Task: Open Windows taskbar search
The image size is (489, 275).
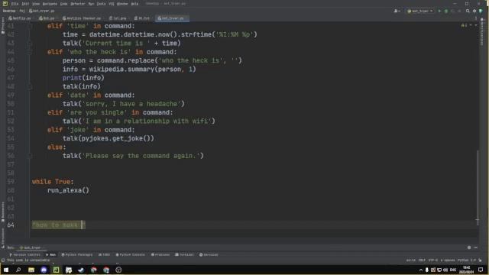Action: [x=18, y=270]
